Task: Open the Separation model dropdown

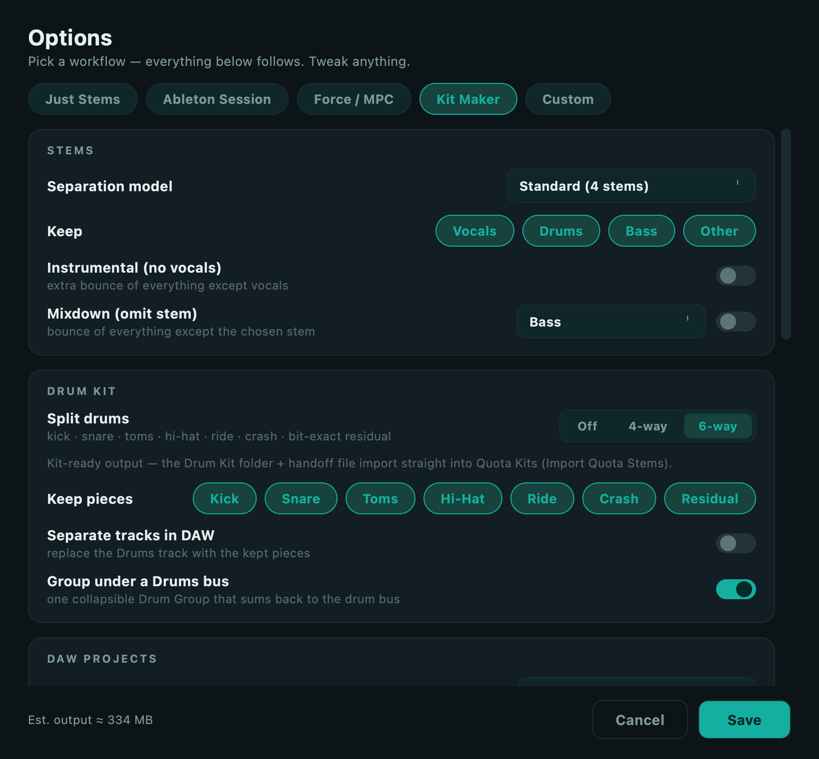Action: pos(631,186)
